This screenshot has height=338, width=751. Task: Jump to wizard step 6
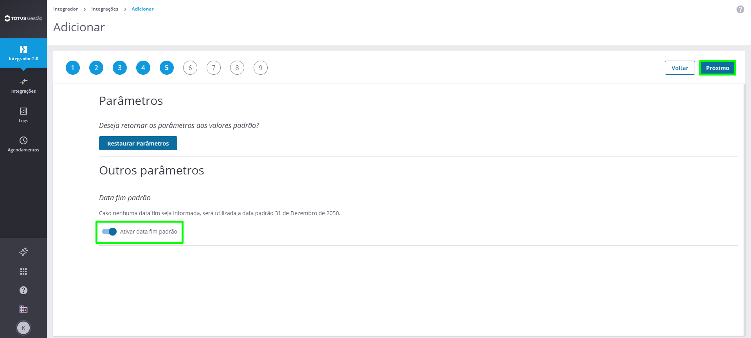190,68
